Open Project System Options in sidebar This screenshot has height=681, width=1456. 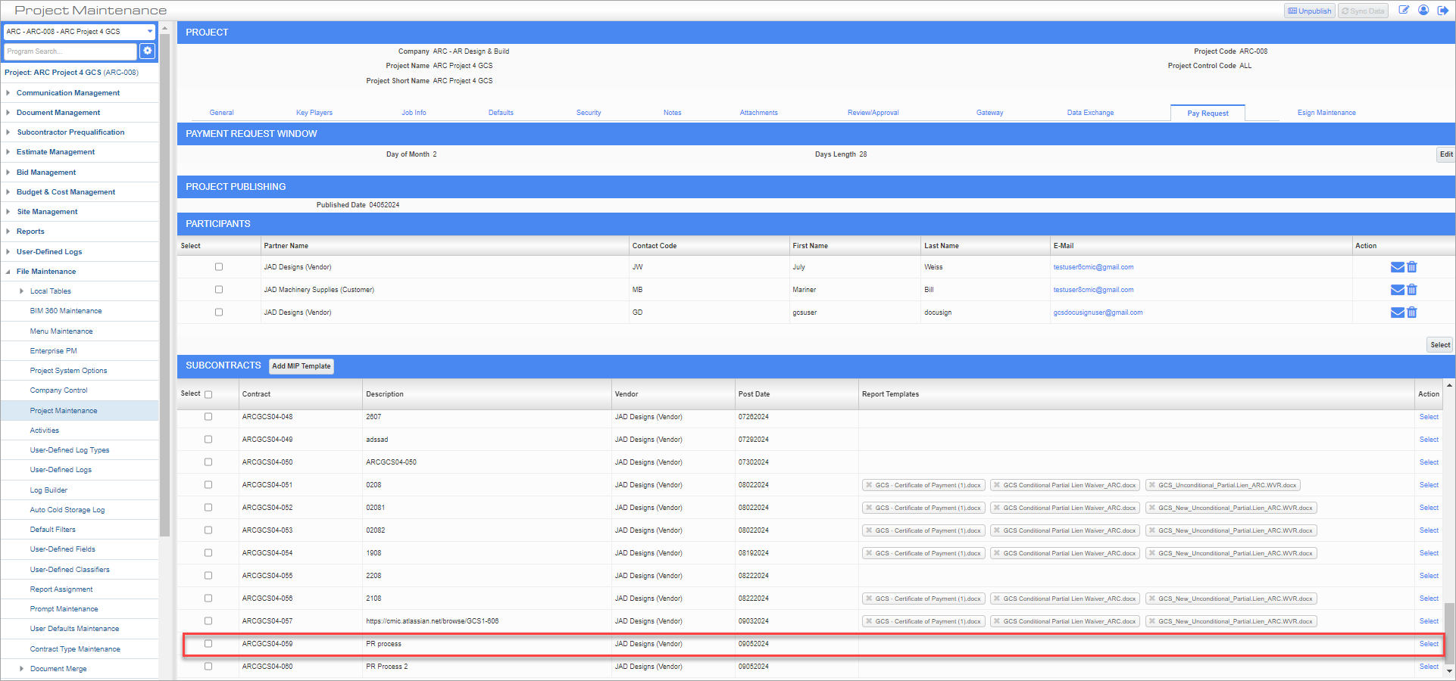point(68,371)
